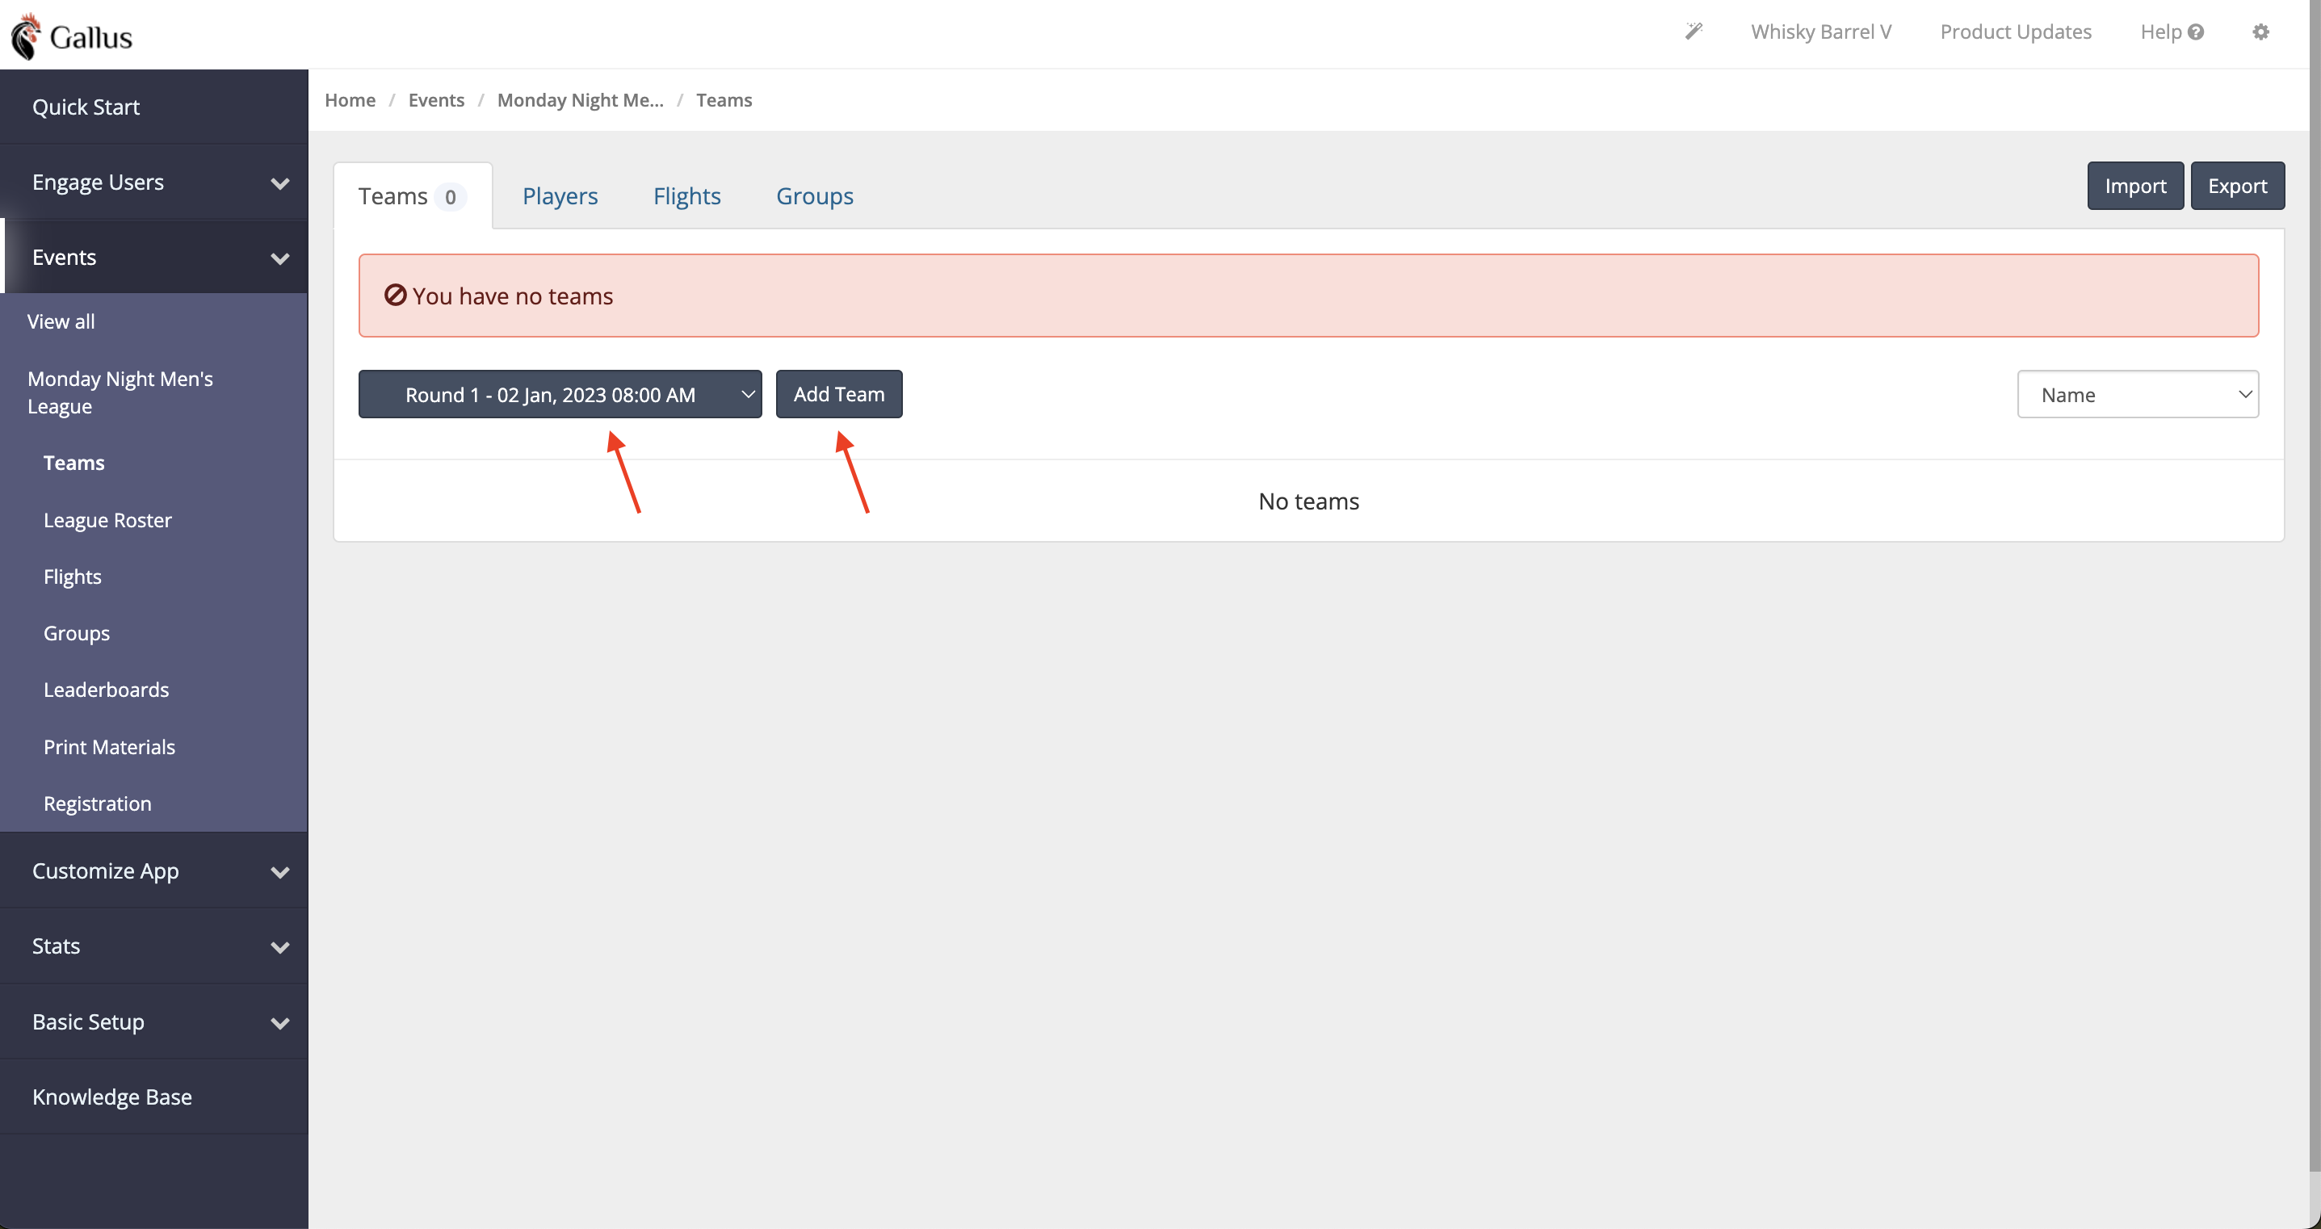Open Registration in the sidebar
2321x1229 pixels.
[97, 803]
